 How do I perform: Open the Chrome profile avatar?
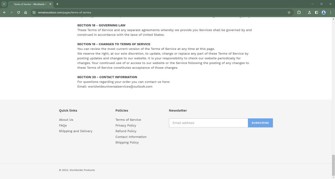[323, 12]
